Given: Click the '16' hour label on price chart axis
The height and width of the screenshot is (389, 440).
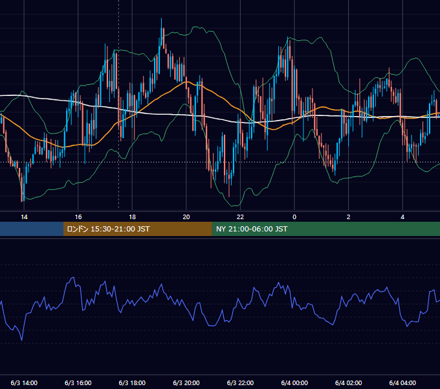Looking at the screenshot, I should (78, 217).
